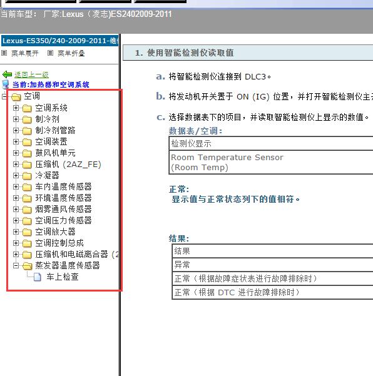Viewport: 373px width, 376px height.
Task: Expand the 制冷剂 tree node
Action: [16, 119]
